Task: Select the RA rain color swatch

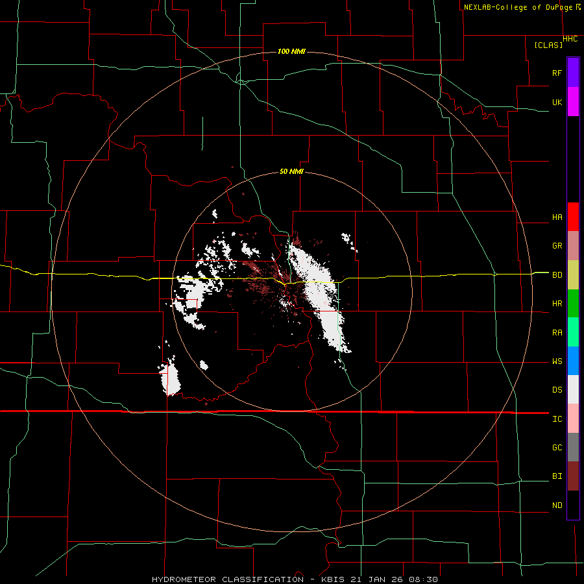Action: click(x=573, y=332)
